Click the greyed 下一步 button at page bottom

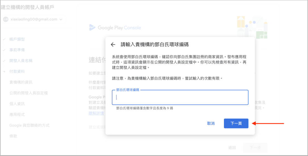pyautogui.click(x=255, y=148)
